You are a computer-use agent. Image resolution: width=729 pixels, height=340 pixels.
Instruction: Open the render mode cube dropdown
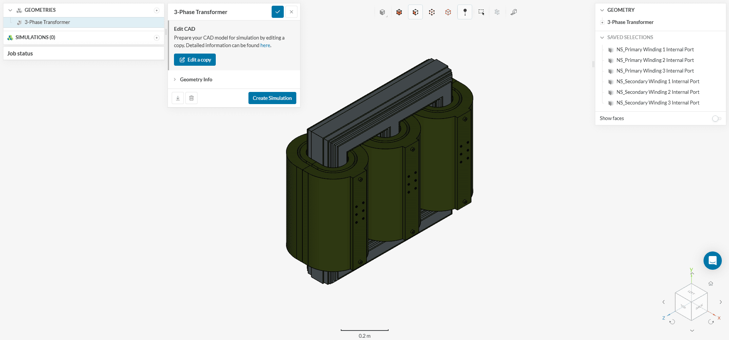pos(383,13)
